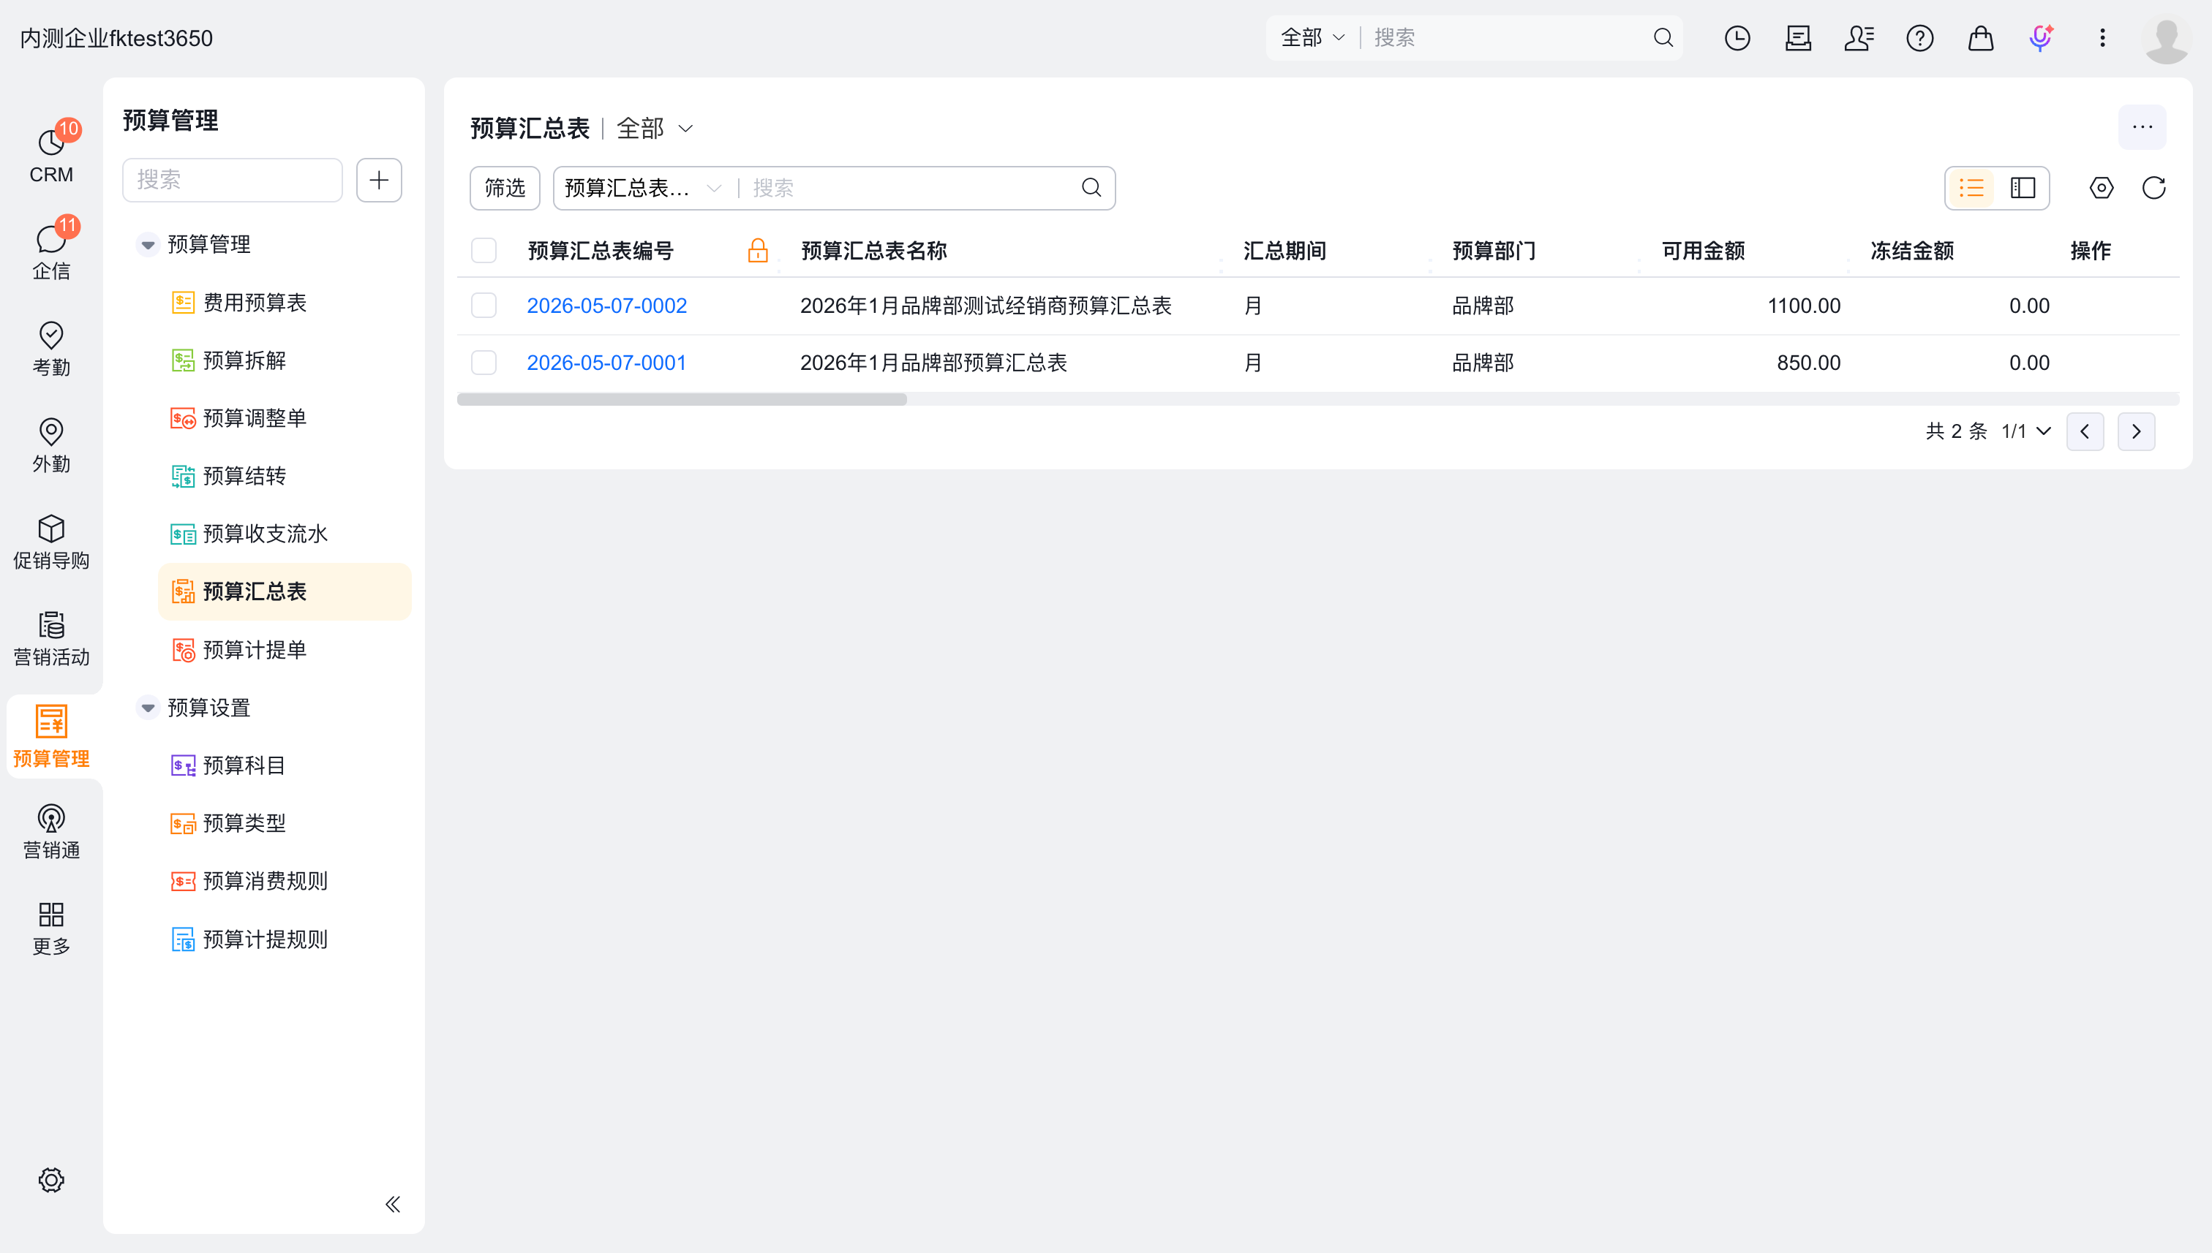Open the CRM module in sidebar
The image size is (2212, 1253).
click(x=50, y=154)
